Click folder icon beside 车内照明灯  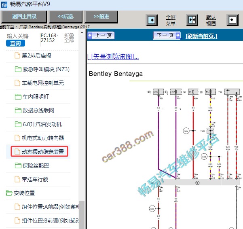point(18,97)
